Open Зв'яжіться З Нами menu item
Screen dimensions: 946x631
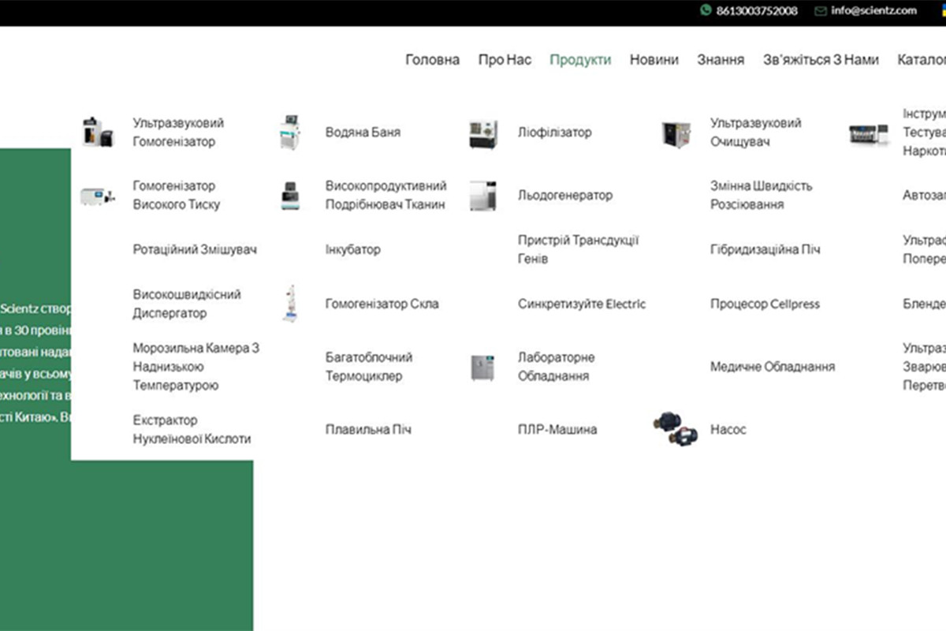(821, 60)
